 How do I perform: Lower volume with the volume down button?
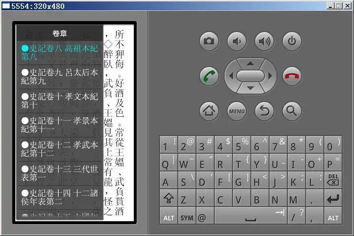(237, 41)
